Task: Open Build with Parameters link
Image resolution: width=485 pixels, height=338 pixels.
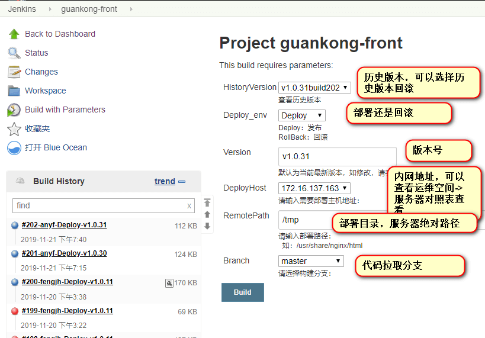Action: tap(65, 110)
